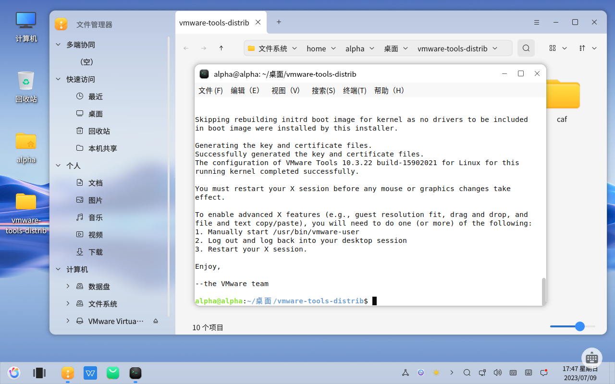Viewport: 615px width, 384px height.
Task: Eject the VMware Virtual drive in sidebar
Action: 155,321
